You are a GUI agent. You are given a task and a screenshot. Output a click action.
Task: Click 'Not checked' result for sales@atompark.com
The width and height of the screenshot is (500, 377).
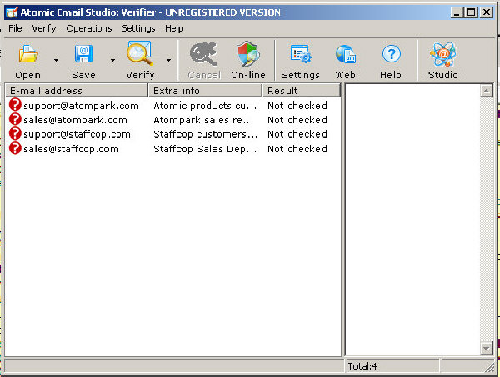click(297, 120)
